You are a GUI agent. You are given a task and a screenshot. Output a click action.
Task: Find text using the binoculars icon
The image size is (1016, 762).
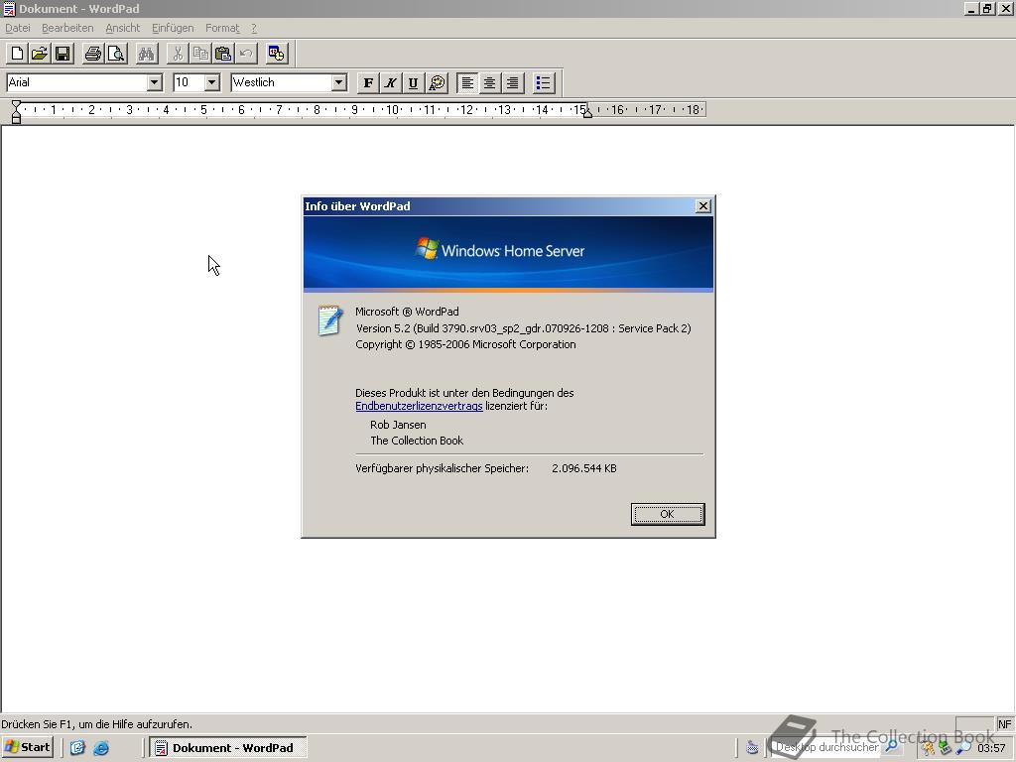(147, 54)
